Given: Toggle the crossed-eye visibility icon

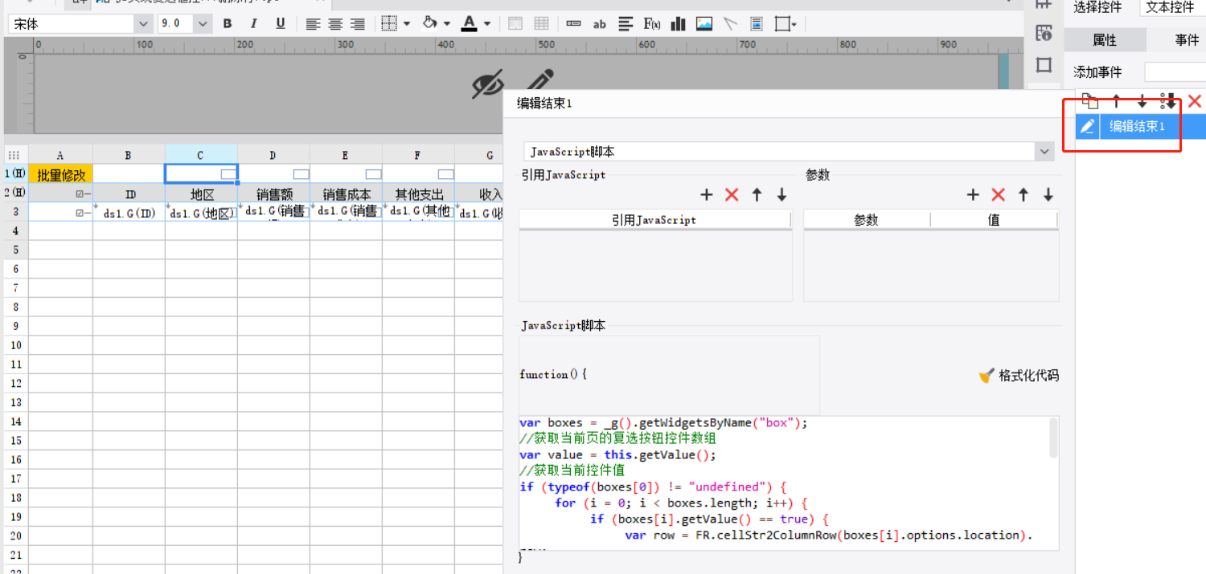Looking at the screenshot, I should [487, 84].
